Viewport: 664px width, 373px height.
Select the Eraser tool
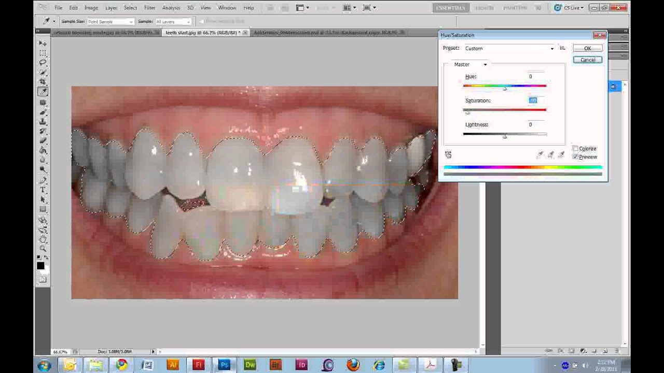pos(43,141)
